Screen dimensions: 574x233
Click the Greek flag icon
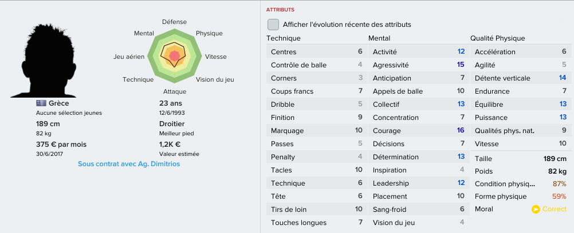click(41, 103)
